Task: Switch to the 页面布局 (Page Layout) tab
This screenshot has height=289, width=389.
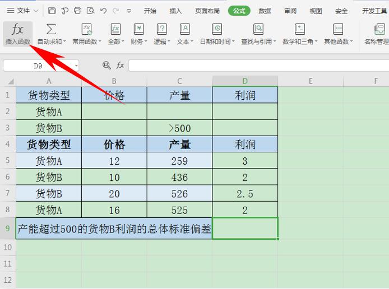Action: click(207, 11)
